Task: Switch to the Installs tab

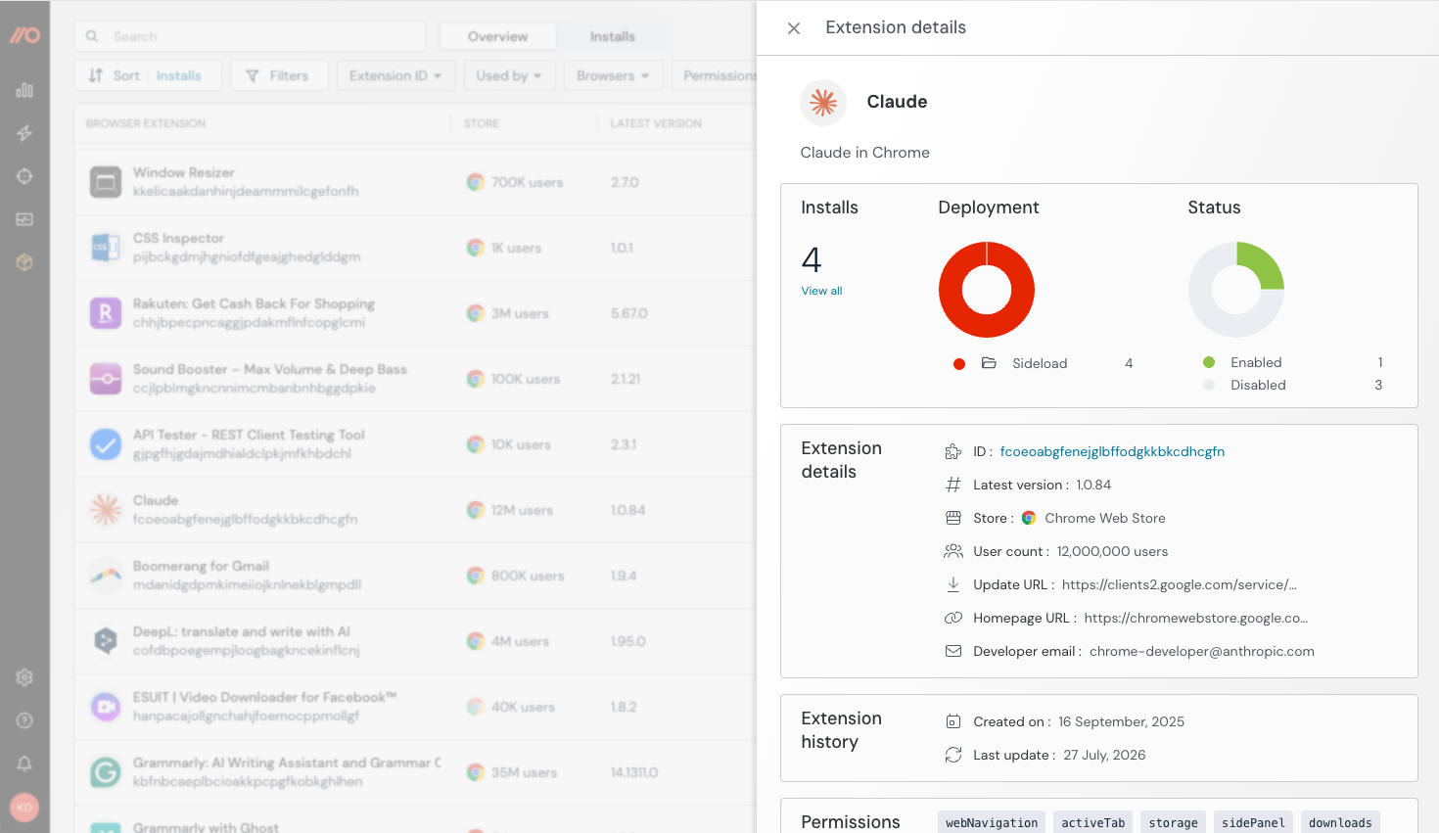Action: pyautogui.click(x=613, y=36)
